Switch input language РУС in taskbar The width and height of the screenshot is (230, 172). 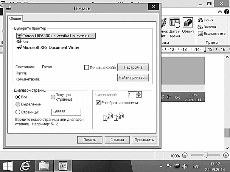coord(196,167)
